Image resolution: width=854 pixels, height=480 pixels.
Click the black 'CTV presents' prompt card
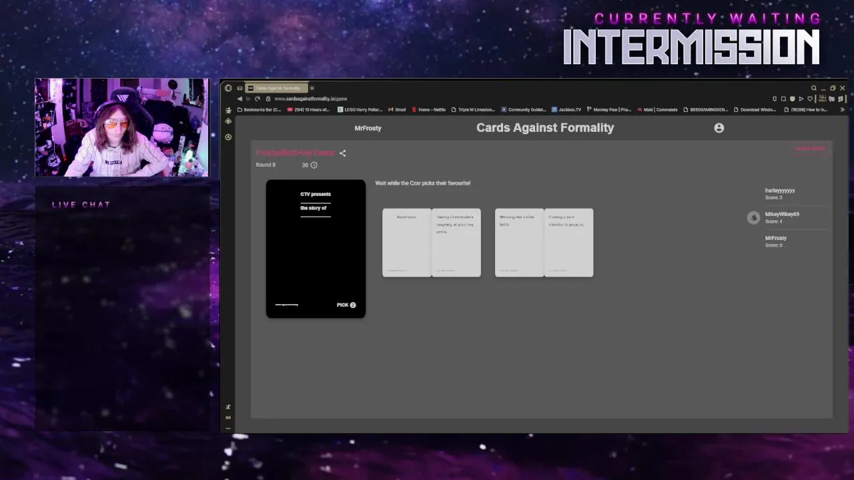point(316,249)
